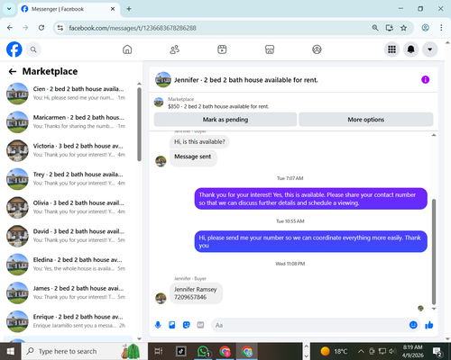Select the Messenger | Facebook tab

click(69, 9)
